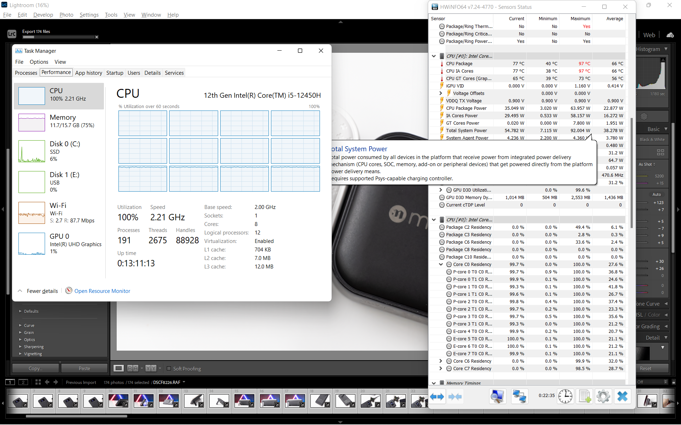This screenshot has width=681, height=425.
Task: Cancel the Export 174 files progress
Action: [96, 37]
